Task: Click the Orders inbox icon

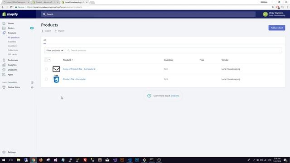Action: click(x=4, y=28)
